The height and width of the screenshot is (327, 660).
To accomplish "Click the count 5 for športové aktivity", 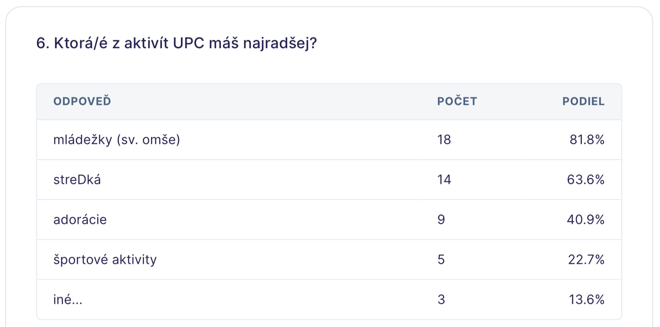I will tap(441, 260).
